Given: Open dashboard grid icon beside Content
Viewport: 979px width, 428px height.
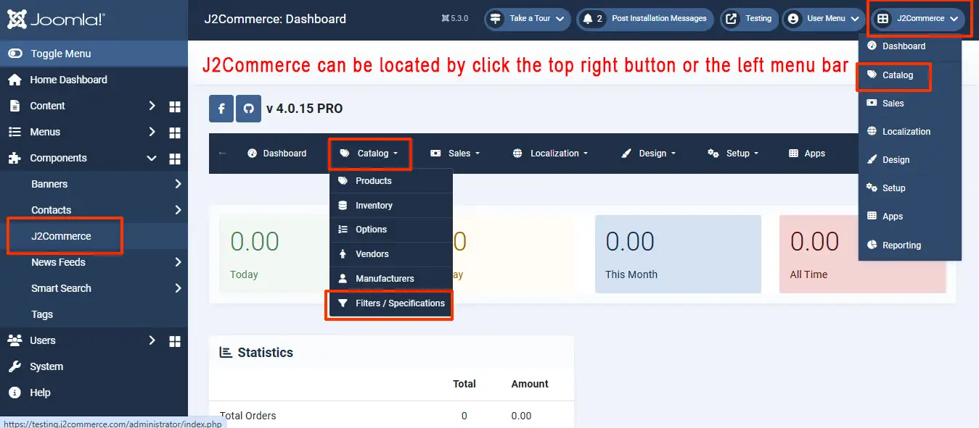Looking at the screenshot, I should (175, 106).
